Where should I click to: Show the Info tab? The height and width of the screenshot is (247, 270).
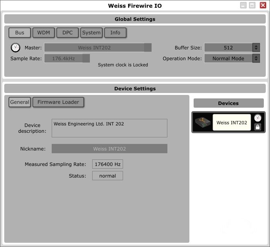(x=115, y=32)
